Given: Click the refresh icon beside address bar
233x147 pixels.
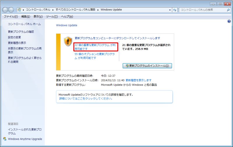Looking at the screenshot, I should tap(175, 10).
